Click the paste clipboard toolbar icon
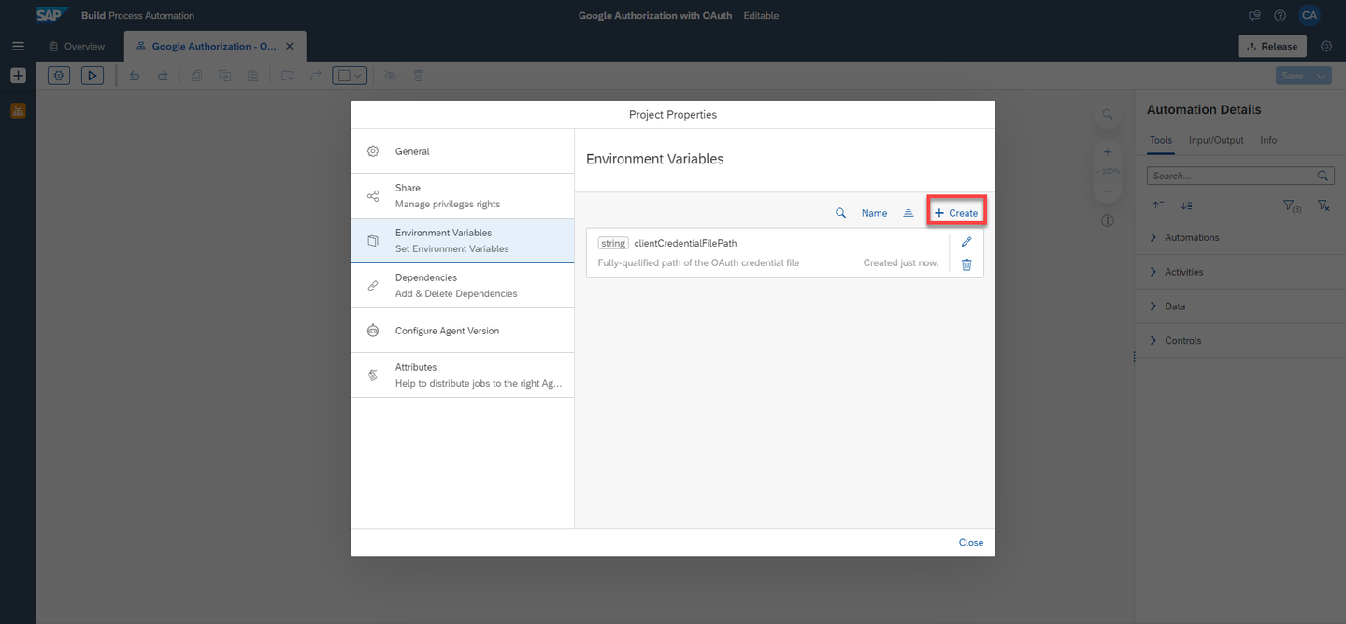The width and height of the screenshot is (1346, 624). 253,76
